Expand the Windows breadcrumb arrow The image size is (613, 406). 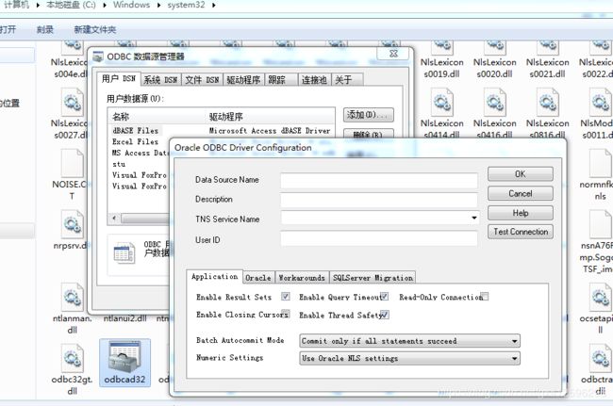click(x=158, y=5)
